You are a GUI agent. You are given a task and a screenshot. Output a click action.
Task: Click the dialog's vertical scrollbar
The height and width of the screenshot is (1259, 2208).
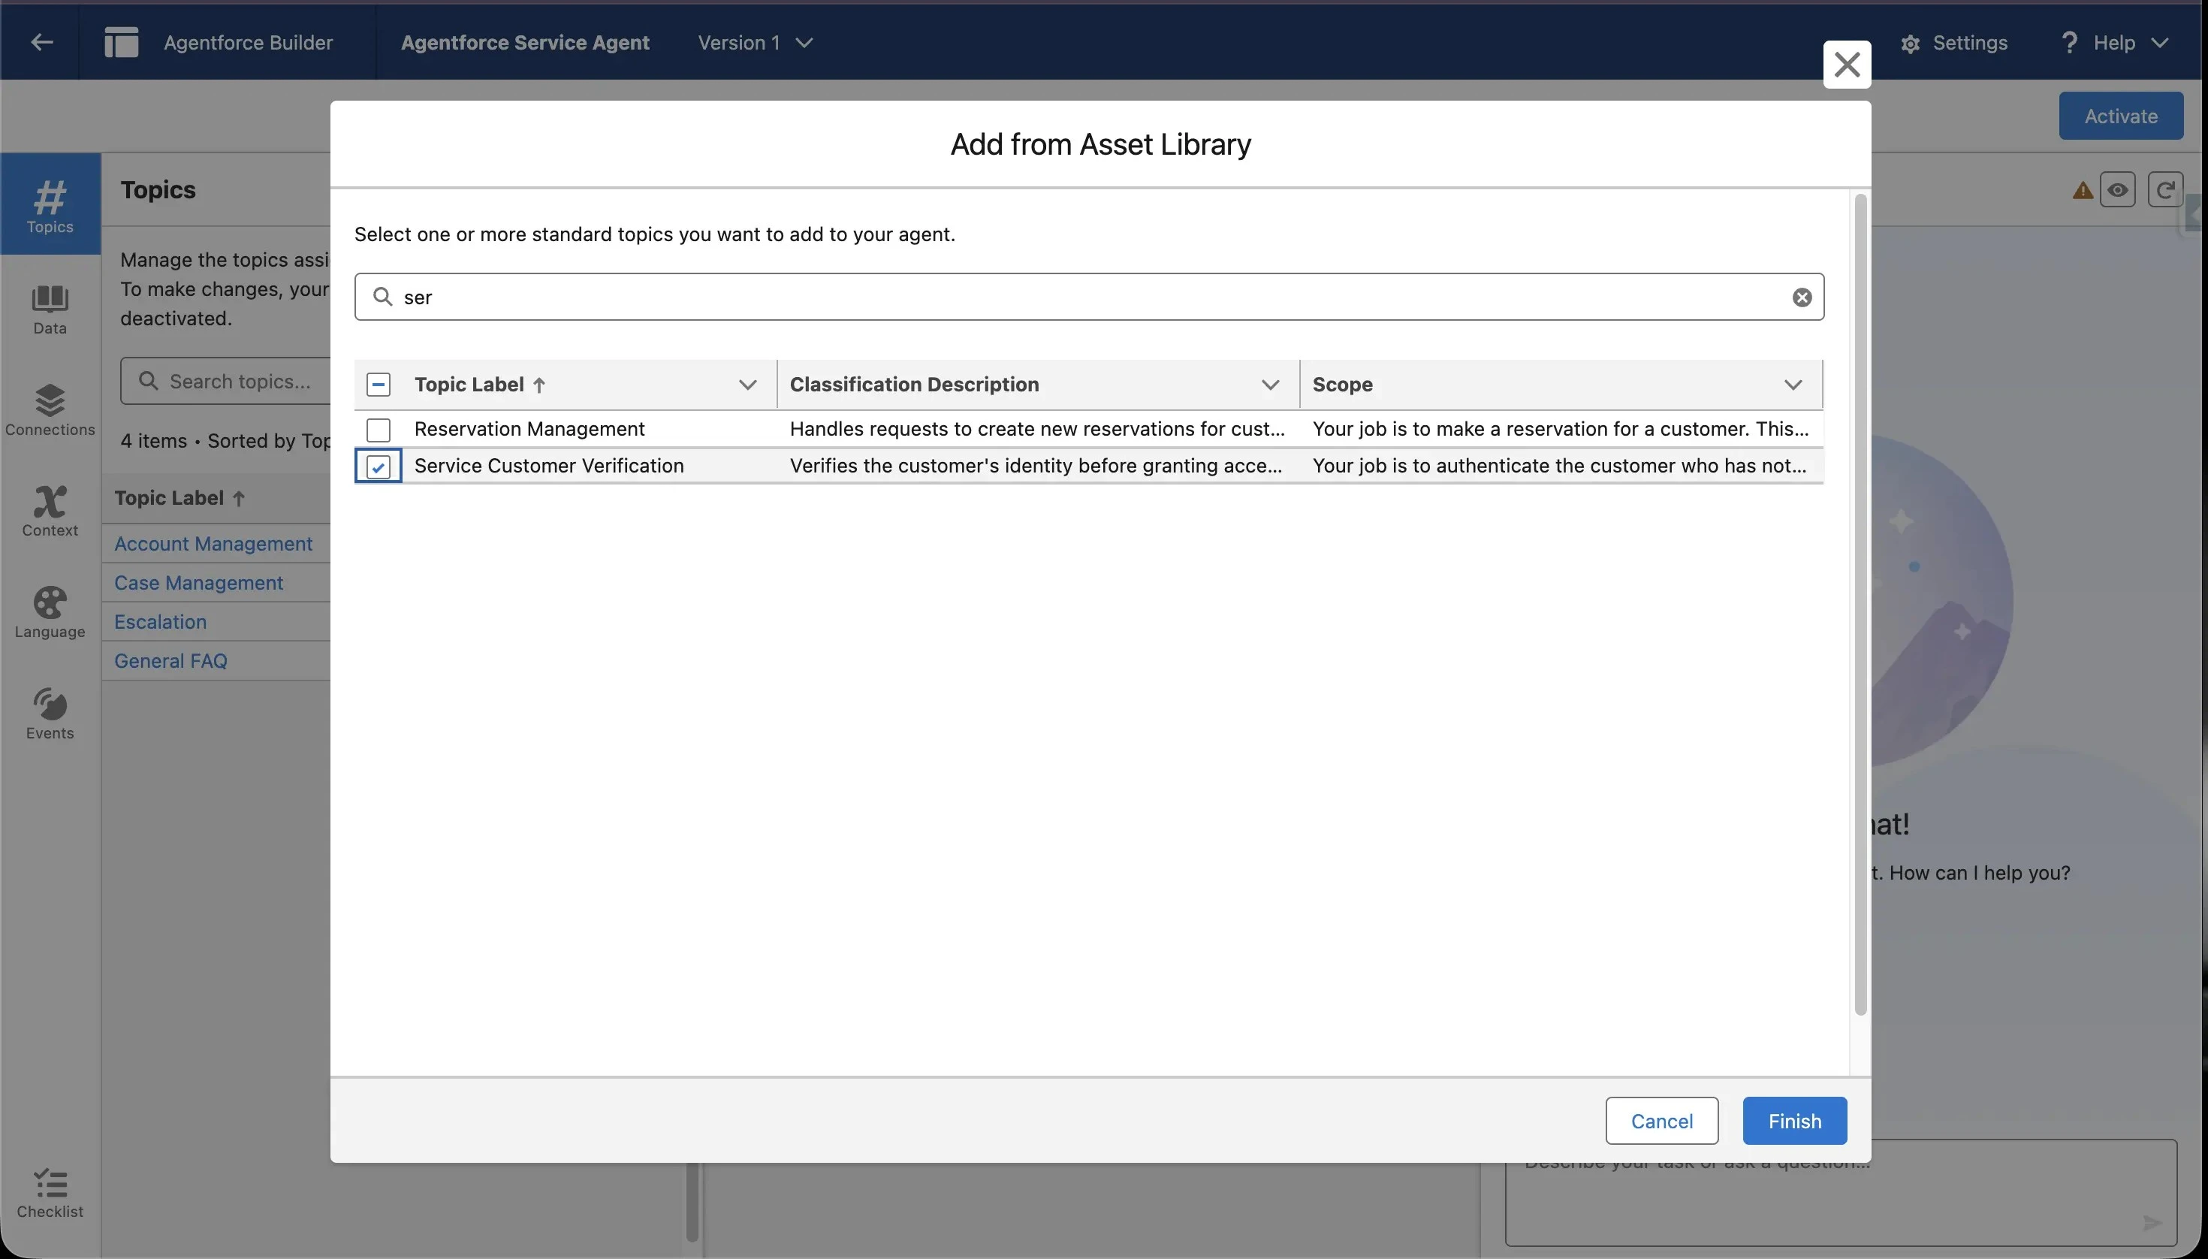click(x=1860, y=605)
